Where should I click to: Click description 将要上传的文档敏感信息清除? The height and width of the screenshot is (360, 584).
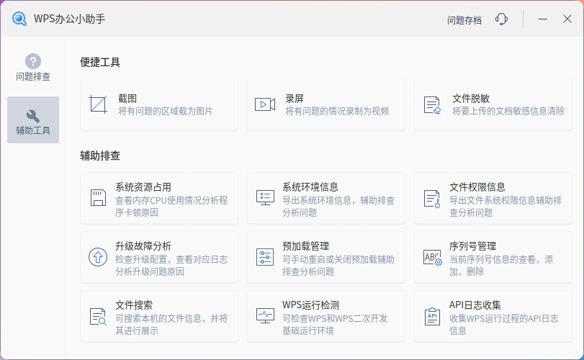508,111
